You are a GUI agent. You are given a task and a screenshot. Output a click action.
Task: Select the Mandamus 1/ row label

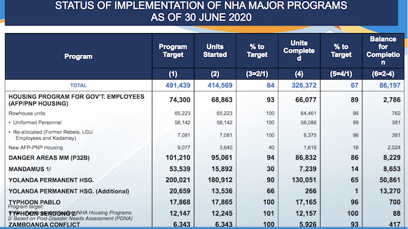tap(30, 169)
